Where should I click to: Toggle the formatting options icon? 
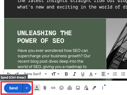coord(37,88)
